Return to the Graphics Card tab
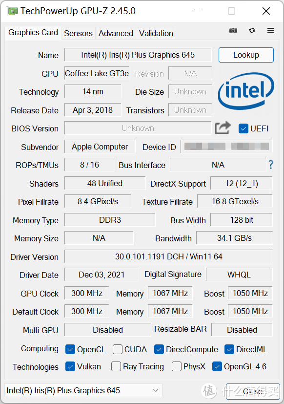Image resolution: width=284 pixels, height=404 pixels. click(33, 33)
